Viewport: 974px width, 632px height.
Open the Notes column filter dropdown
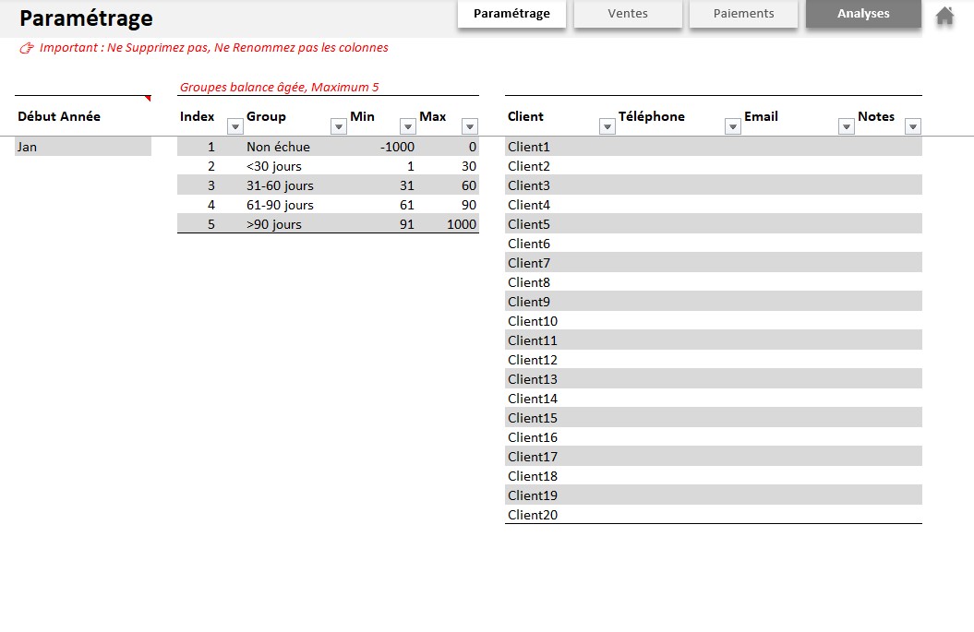click(913, 126)
